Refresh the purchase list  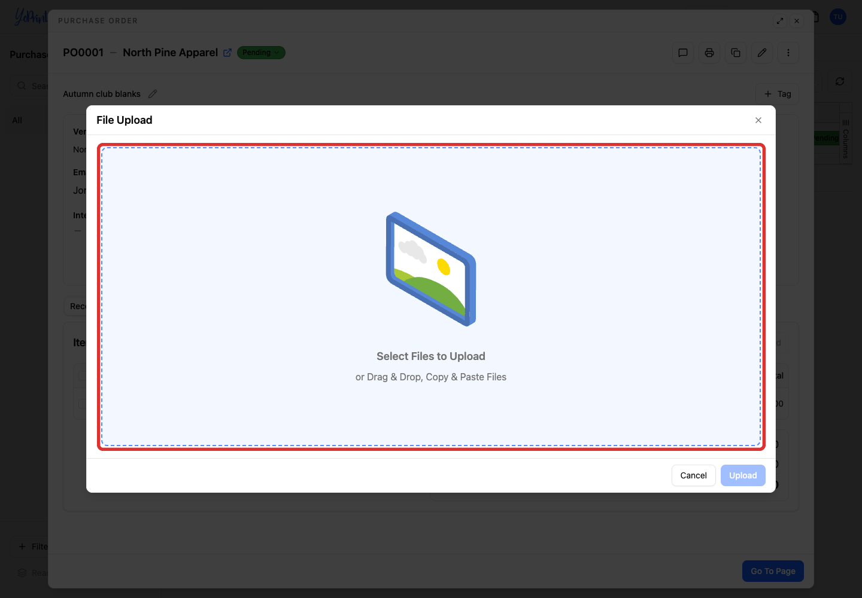click(840, 81)
